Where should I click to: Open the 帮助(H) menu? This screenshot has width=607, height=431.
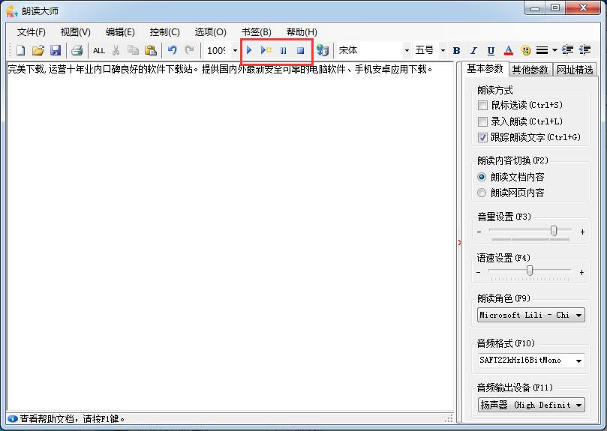coord(302,32)
